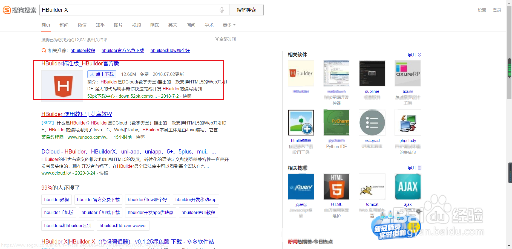
Task: Click the 点击下载 download button
Action: point(102,74)
